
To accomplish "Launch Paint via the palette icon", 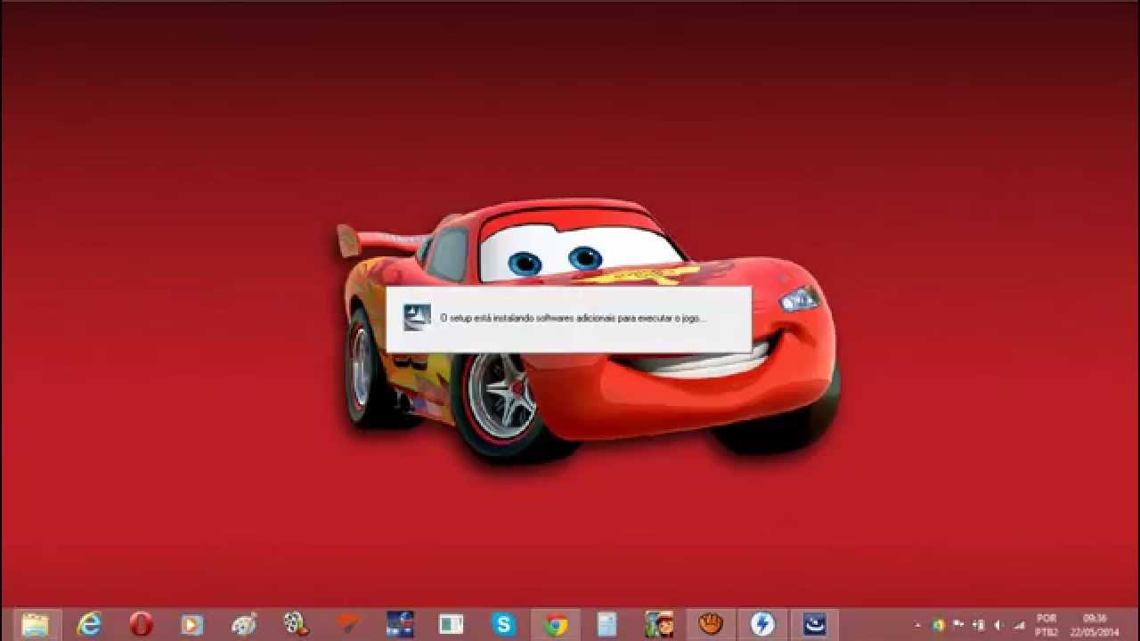I will (x=244, y=624).
